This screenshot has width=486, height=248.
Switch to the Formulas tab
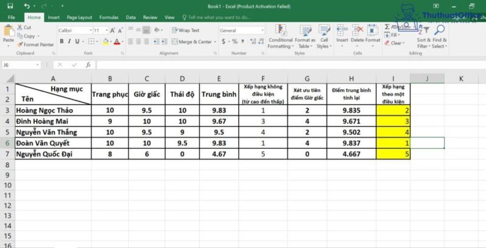point(109,18)
